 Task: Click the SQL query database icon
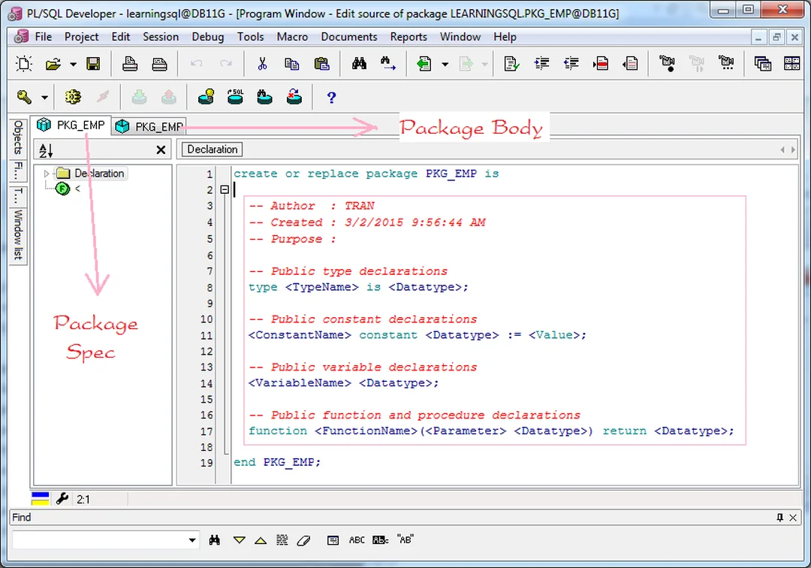click(235, 97)
